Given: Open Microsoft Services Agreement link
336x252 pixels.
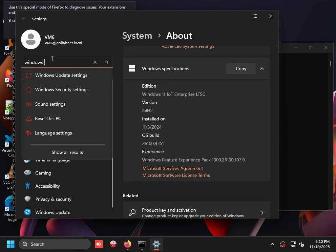Looking at the screenshot, I should (x=173, y=168).
